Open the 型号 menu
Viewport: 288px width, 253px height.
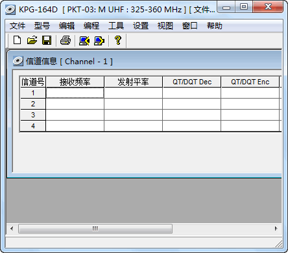(42, 26)
